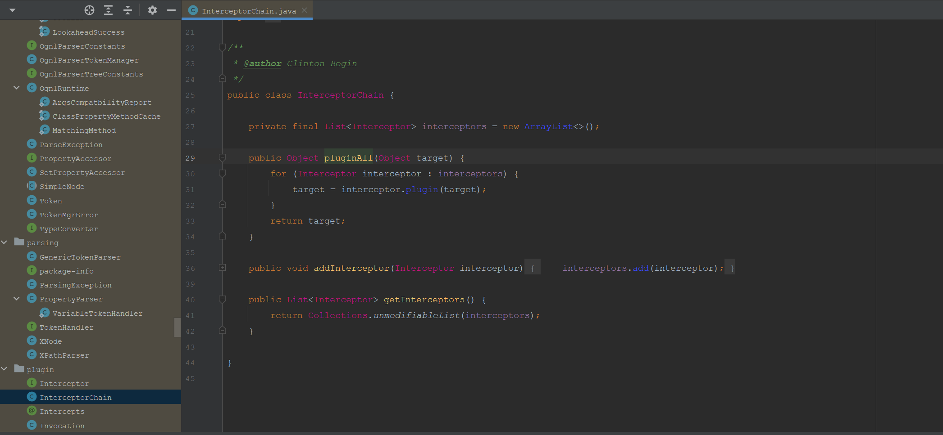Click the OgnlParserTokenManager class icon
This screenshot has width=943, height=435.
point(32,59)
